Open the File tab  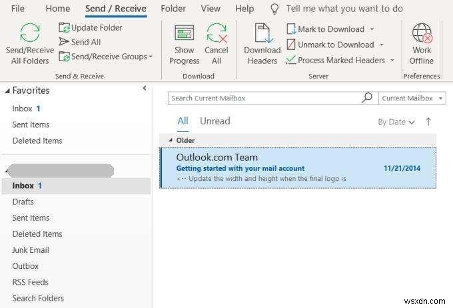pos(17,9)
